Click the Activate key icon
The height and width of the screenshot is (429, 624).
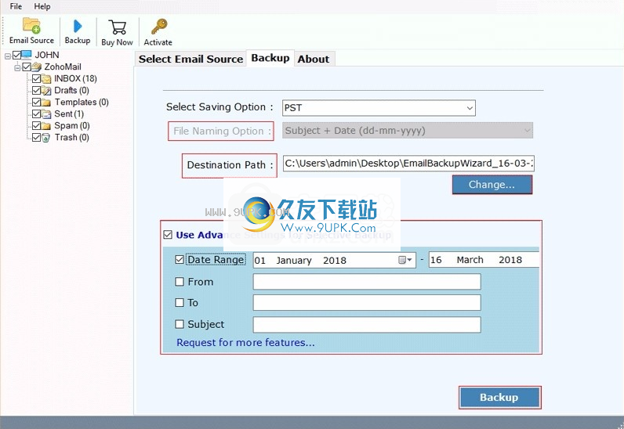click(x=159, y=27)
